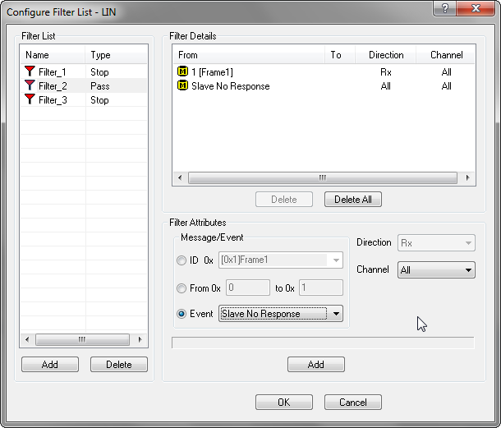Image resolution: width=501 pixels, height=428 pixels.
Task: Click the yellow icon of Slave No Response row
Action: point(182,85)
